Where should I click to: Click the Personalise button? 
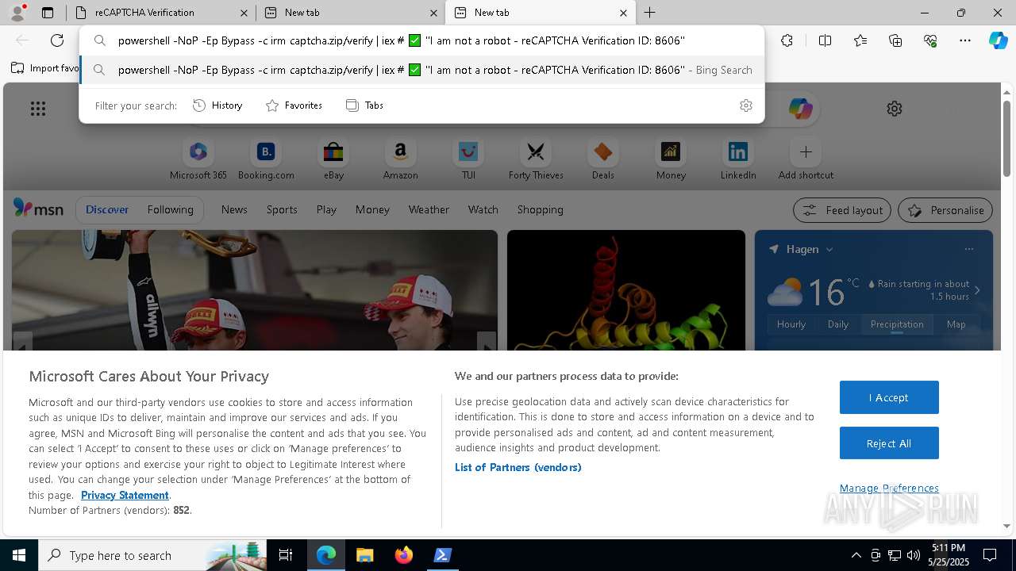945,210
